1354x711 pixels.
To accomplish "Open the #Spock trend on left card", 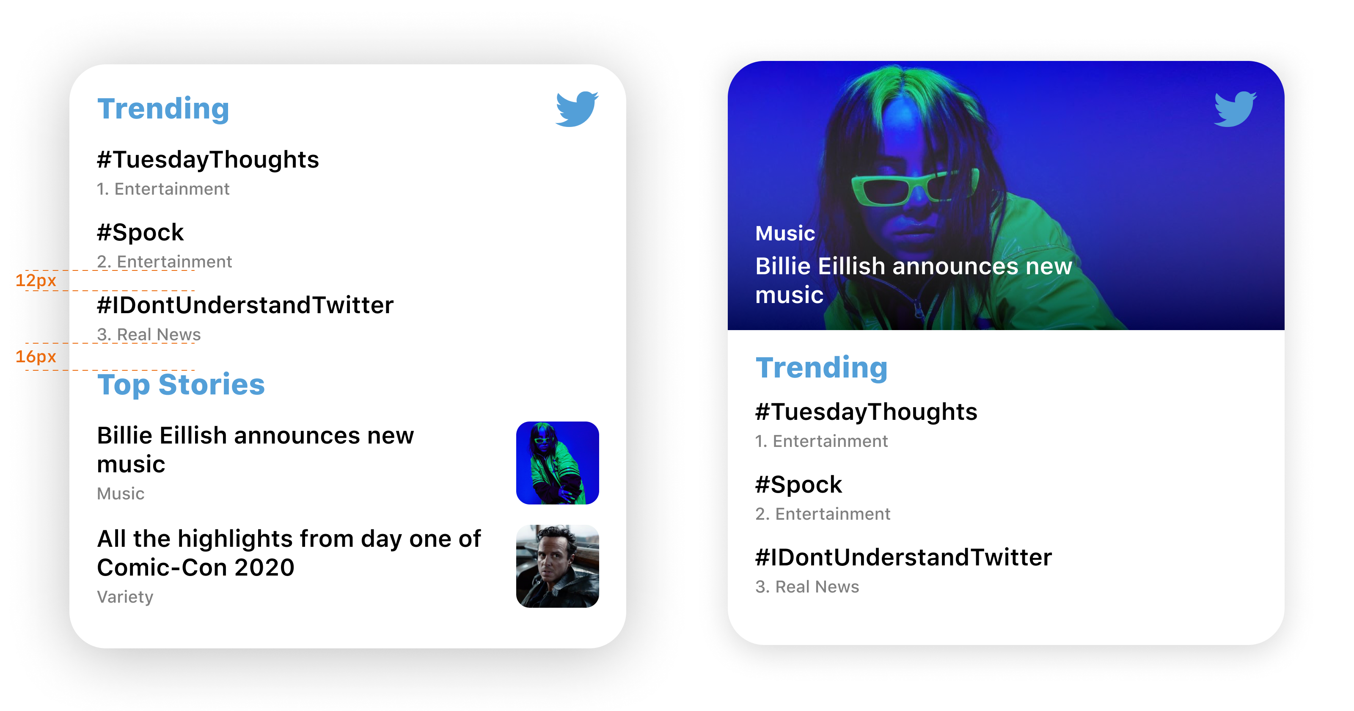I will [x=140, y=232].
